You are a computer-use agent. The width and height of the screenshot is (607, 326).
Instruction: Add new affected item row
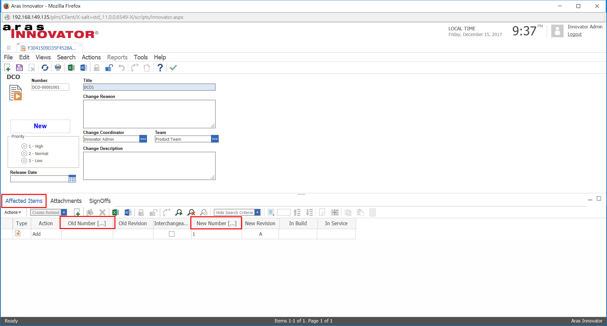[77, 212]
